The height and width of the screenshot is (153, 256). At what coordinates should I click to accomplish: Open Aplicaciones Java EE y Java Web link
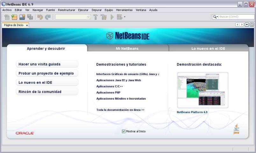118,80
